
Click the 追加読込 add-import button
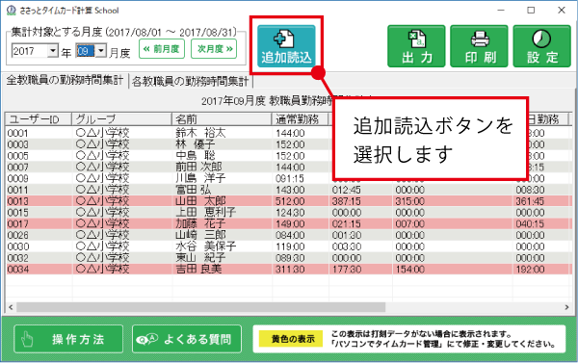coord(286,46)
